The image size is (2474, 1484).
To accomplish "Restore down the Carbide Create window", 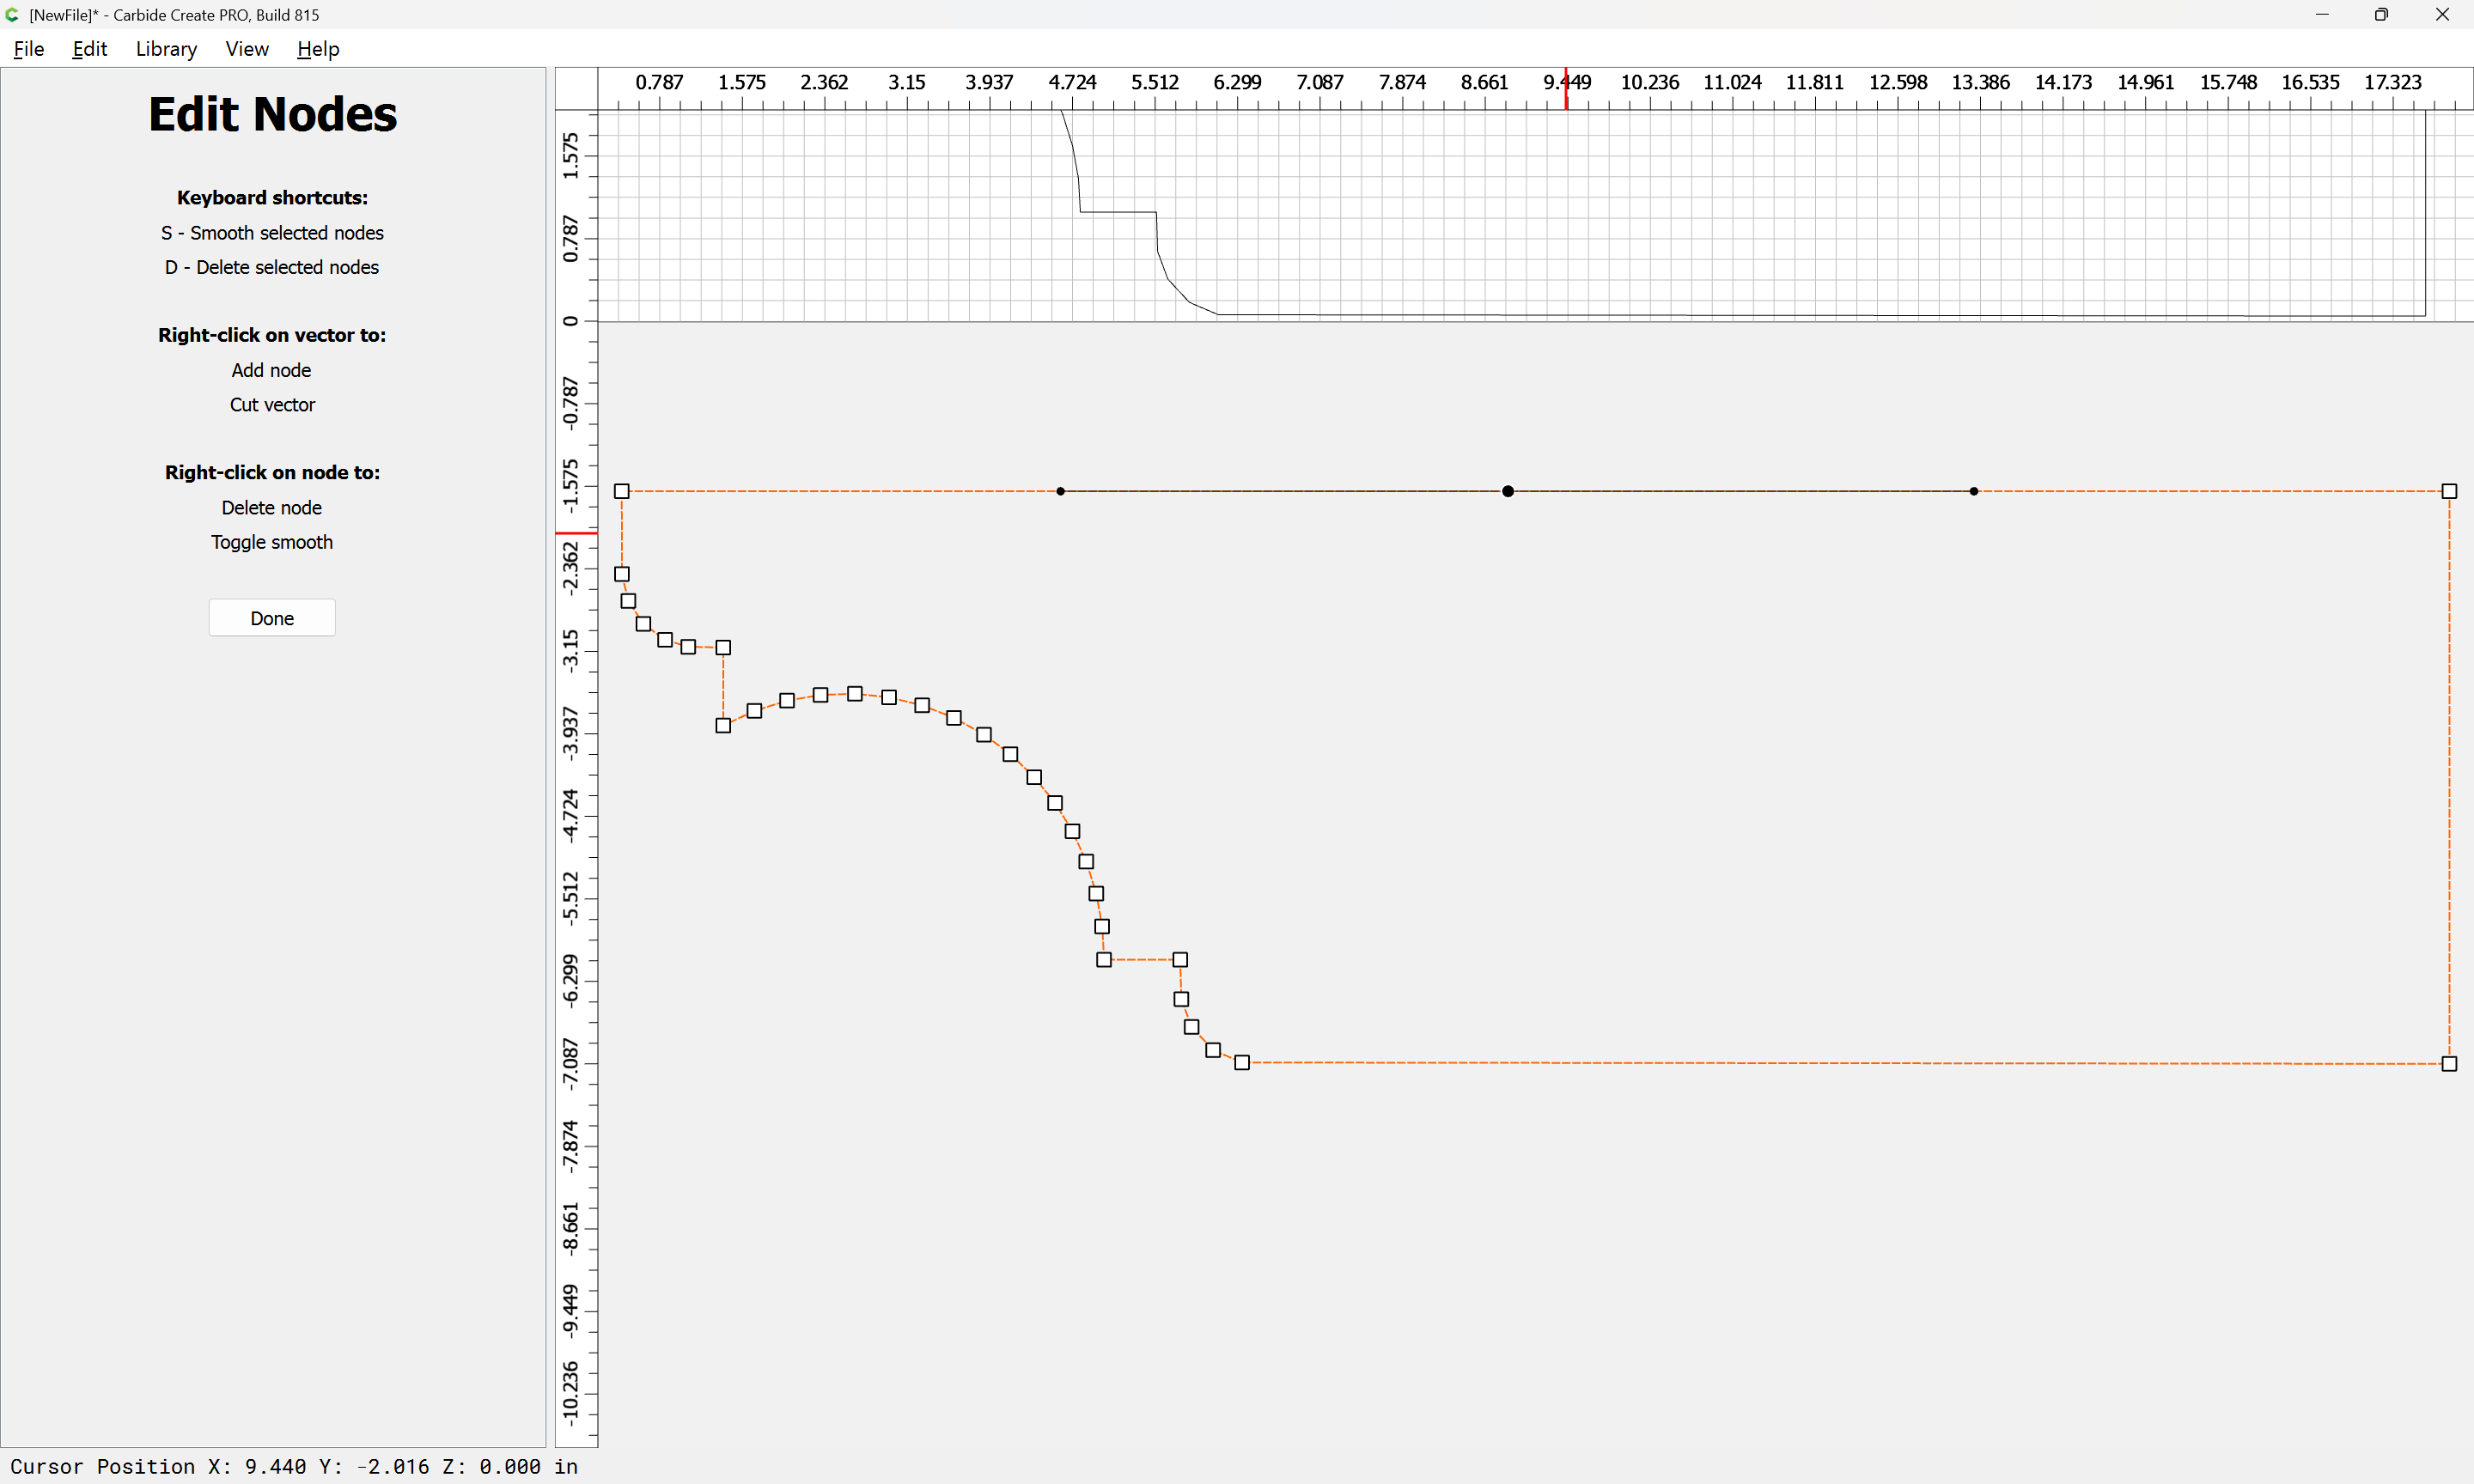I will click(2381, 14).
